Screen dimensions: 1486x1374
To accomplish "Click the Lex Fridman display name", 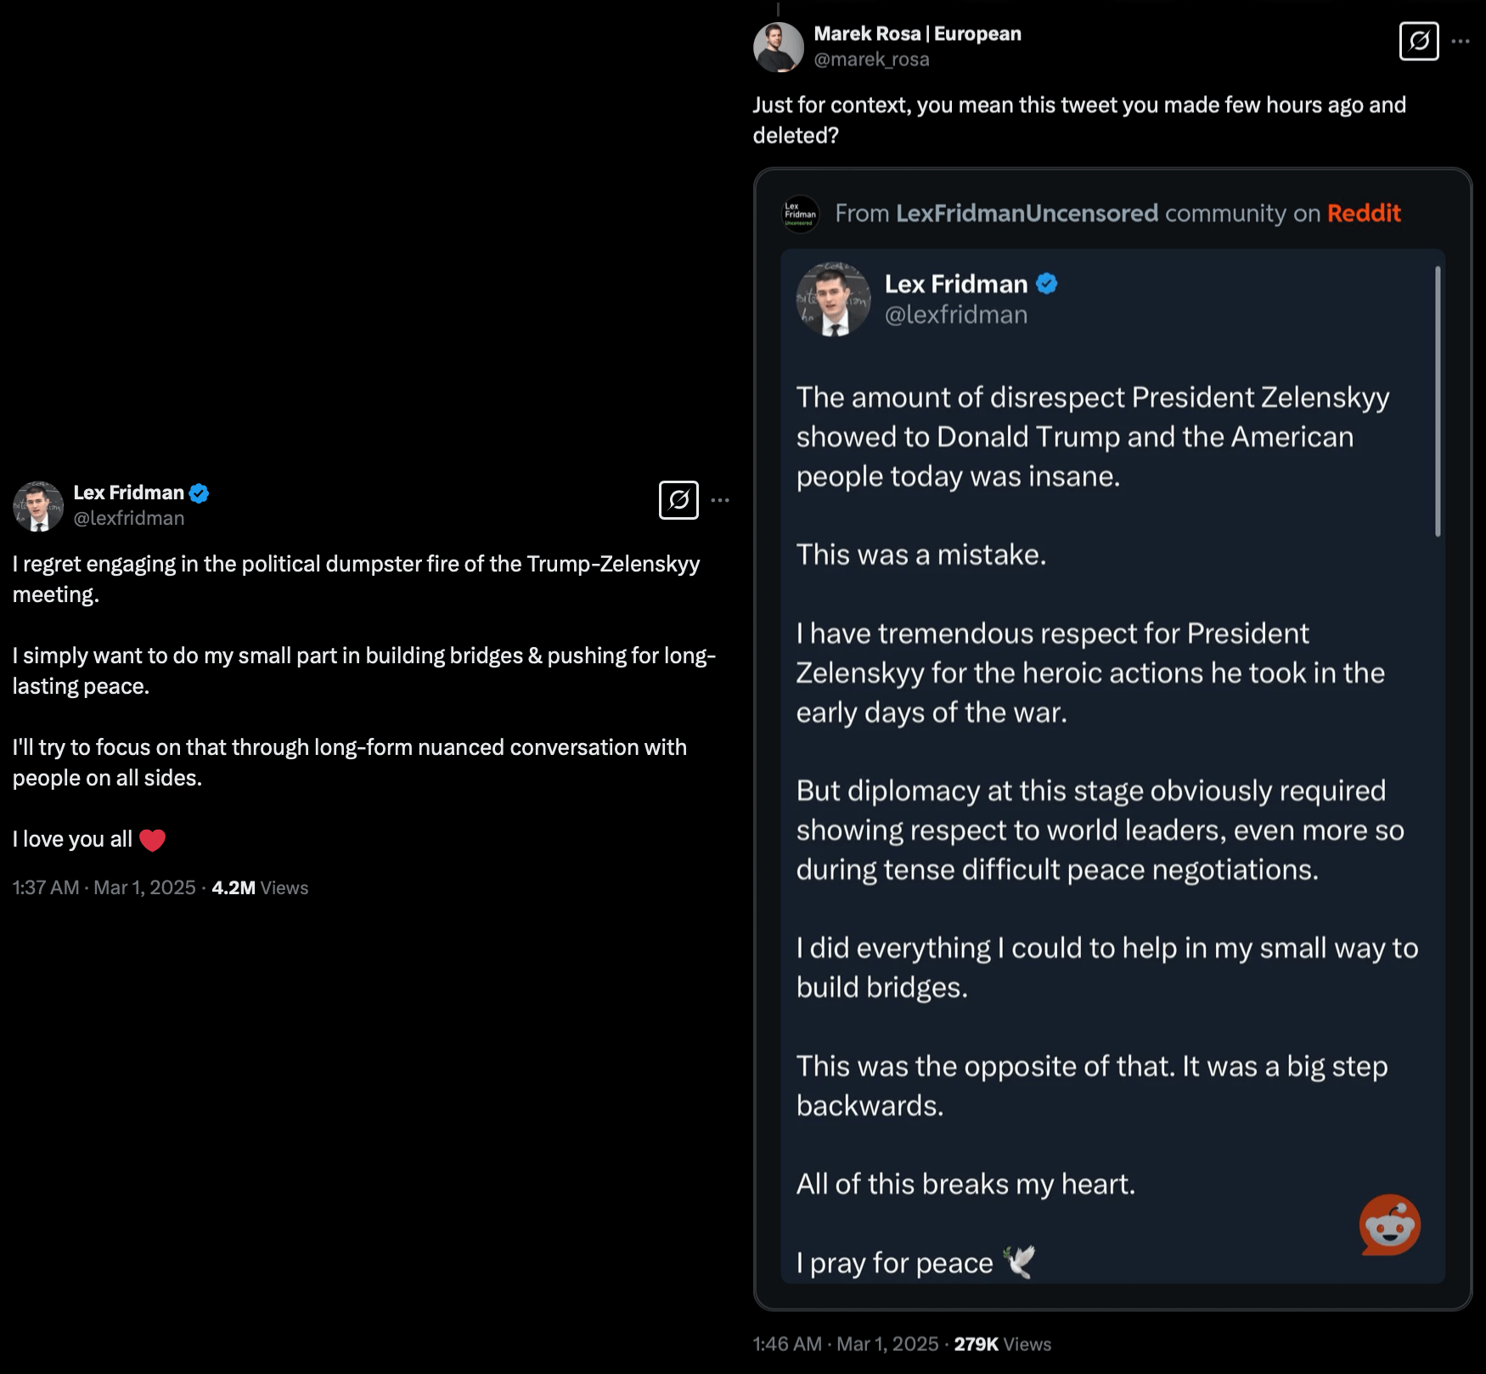I will (128, 493).
